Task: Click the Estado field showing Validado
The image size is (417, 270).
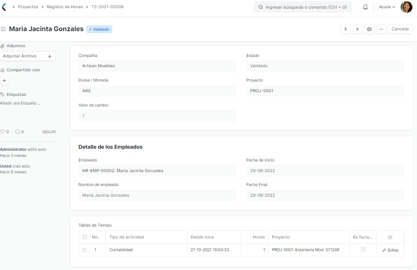Action: click(326, 66)
